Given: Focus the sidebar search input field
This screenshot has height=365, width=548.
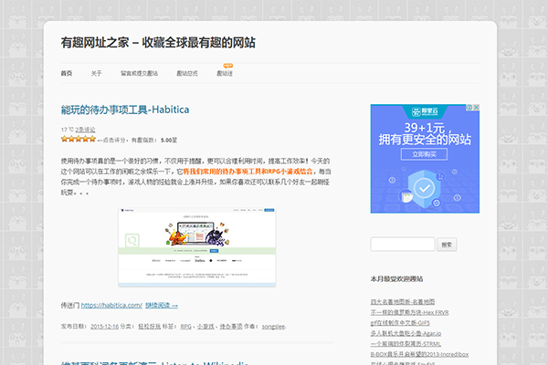Looking at the screenshot, I should pos(403,245).
